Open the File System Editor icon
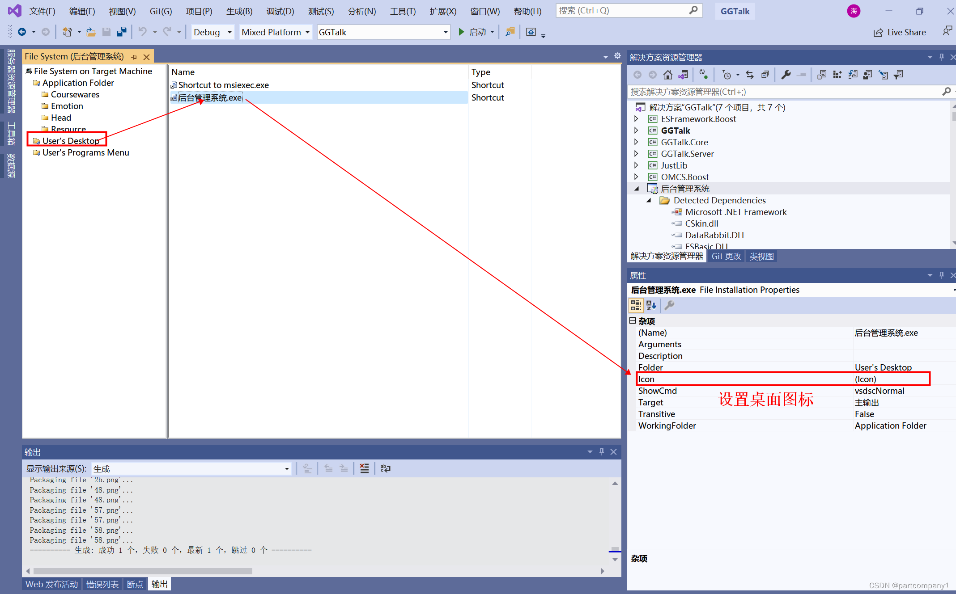 [x=821, y=75]
